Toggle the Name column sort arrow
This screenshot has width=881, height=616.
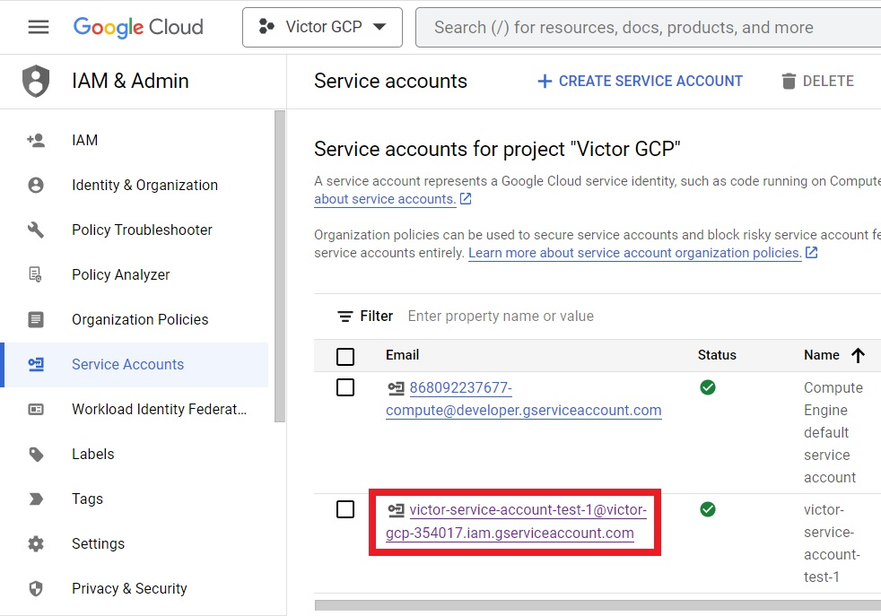[859, 354]
